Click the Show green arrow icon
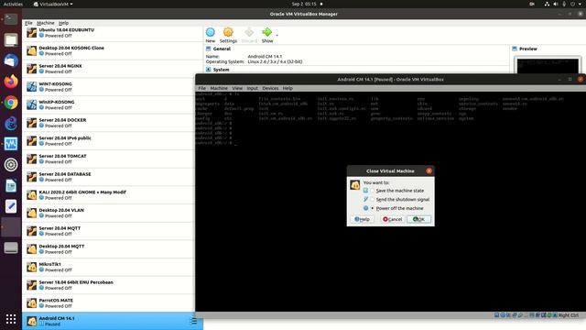This screenshot has width=586, height=330. (x=266, y=33)
